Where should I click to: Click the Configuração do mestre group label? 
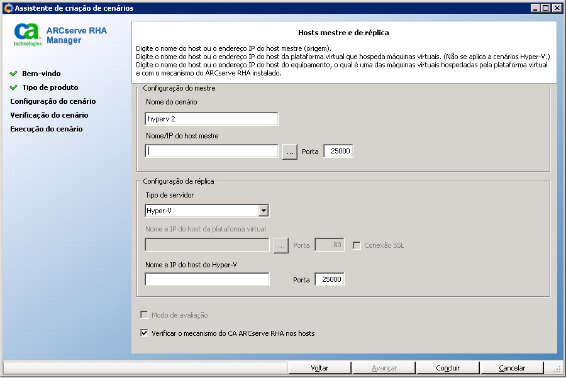tap(179, 88)
